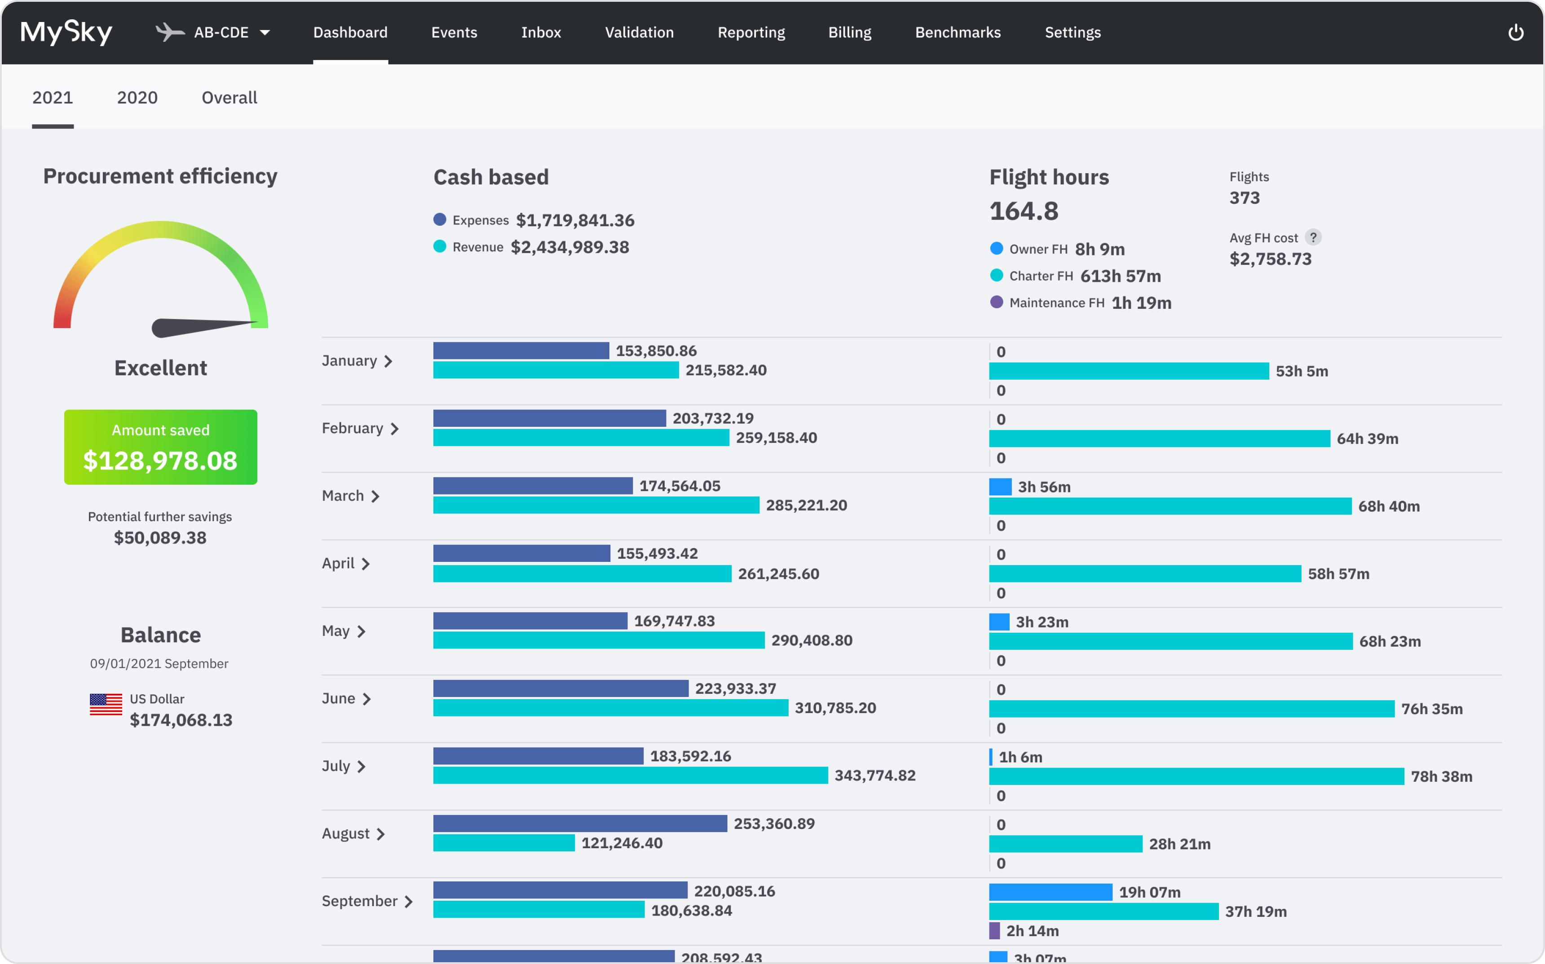Click the Maintenance FH legend dot
This screenshot has height=964, width=1545.
tap(997, 302)
